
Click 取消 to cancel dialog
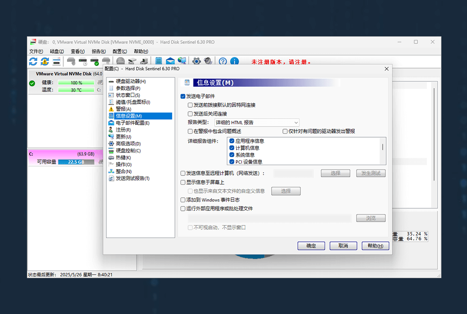click(x=343, y=245)
